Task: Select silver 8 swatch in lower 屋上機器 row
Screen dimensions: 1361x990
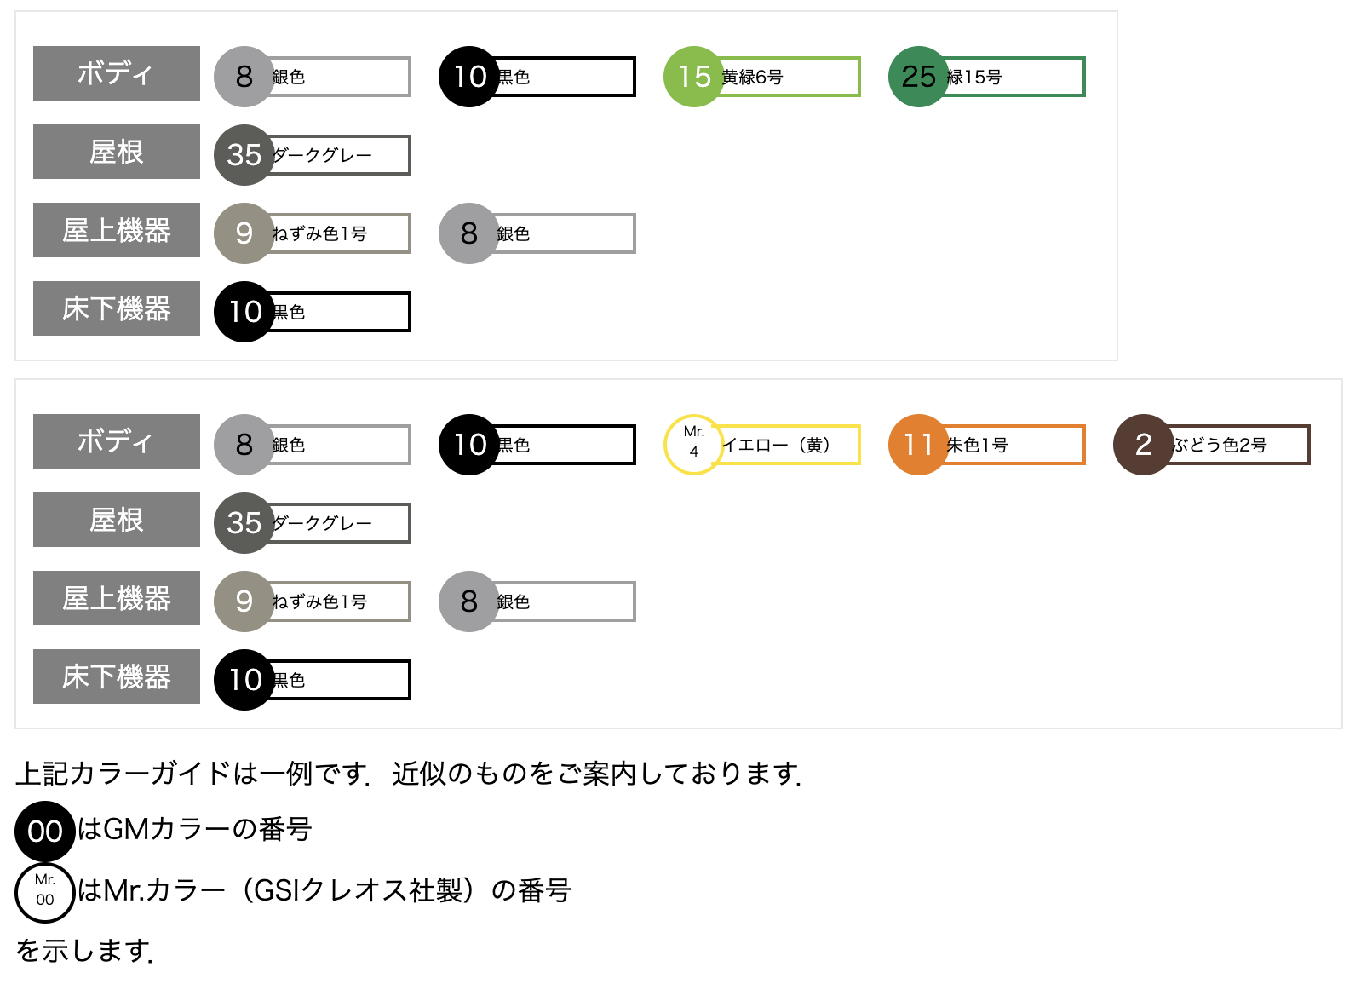Action: (469, 601)
